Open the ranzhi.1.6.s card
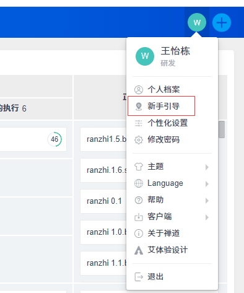This screenshot has height=293, width=244. (103, 170)
